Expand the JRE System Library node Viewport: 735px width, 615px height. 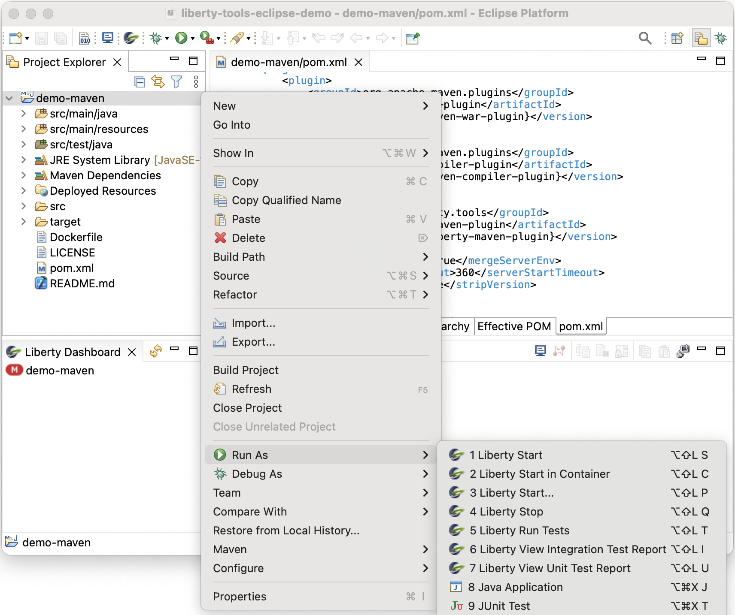(x=24, y=160)
